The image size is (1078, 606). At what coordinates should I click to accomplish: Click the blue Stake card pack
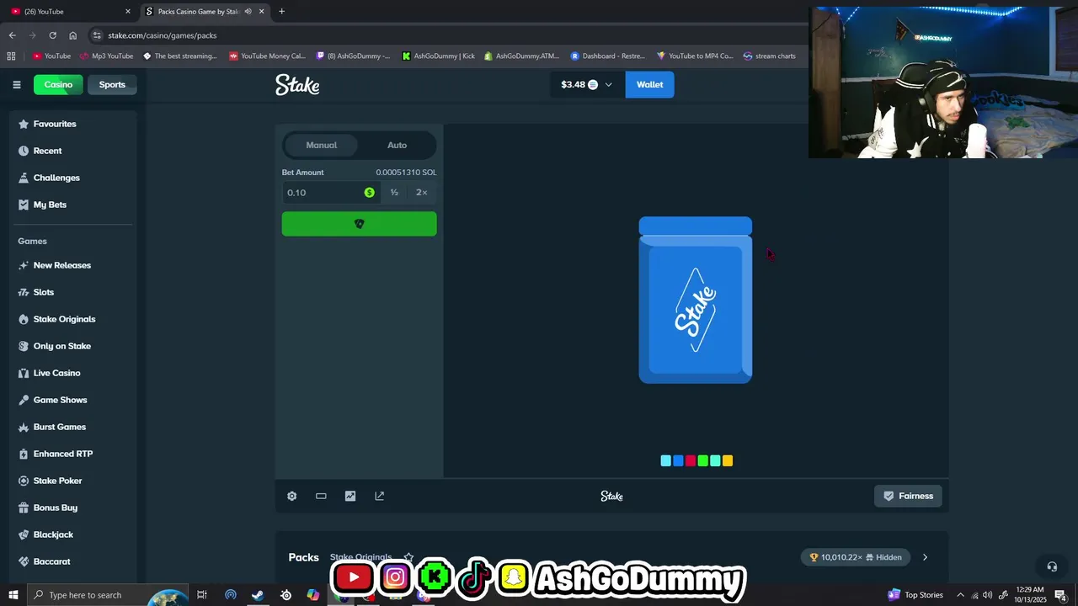pos(696,300)
